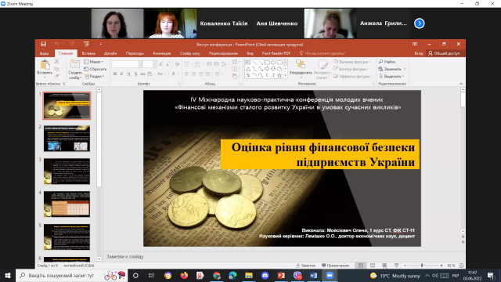This screenshot has width=501, height=282.
Task: Select the rectangle shape in shapes gallery
Action: coord(267,63)
